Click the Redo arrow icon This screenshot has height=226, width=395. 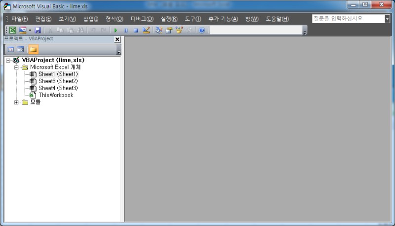103,30
